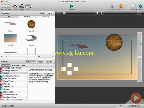Click the left white d-pad square

pyautogui.click(x=64, y=69)
